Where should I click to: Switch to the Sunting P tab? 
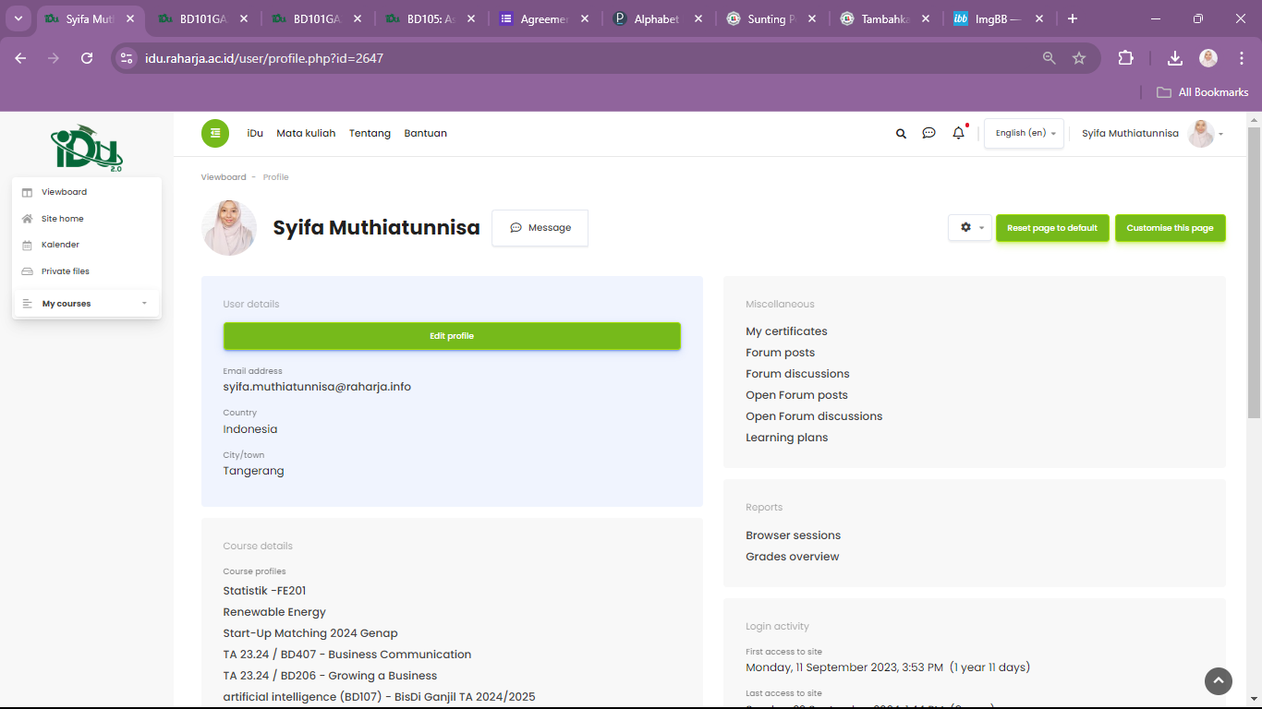[x=772, y=18]
